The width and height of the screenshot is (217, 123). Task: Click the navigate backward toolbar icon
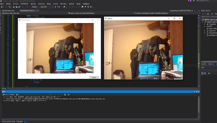pos(2,7)
